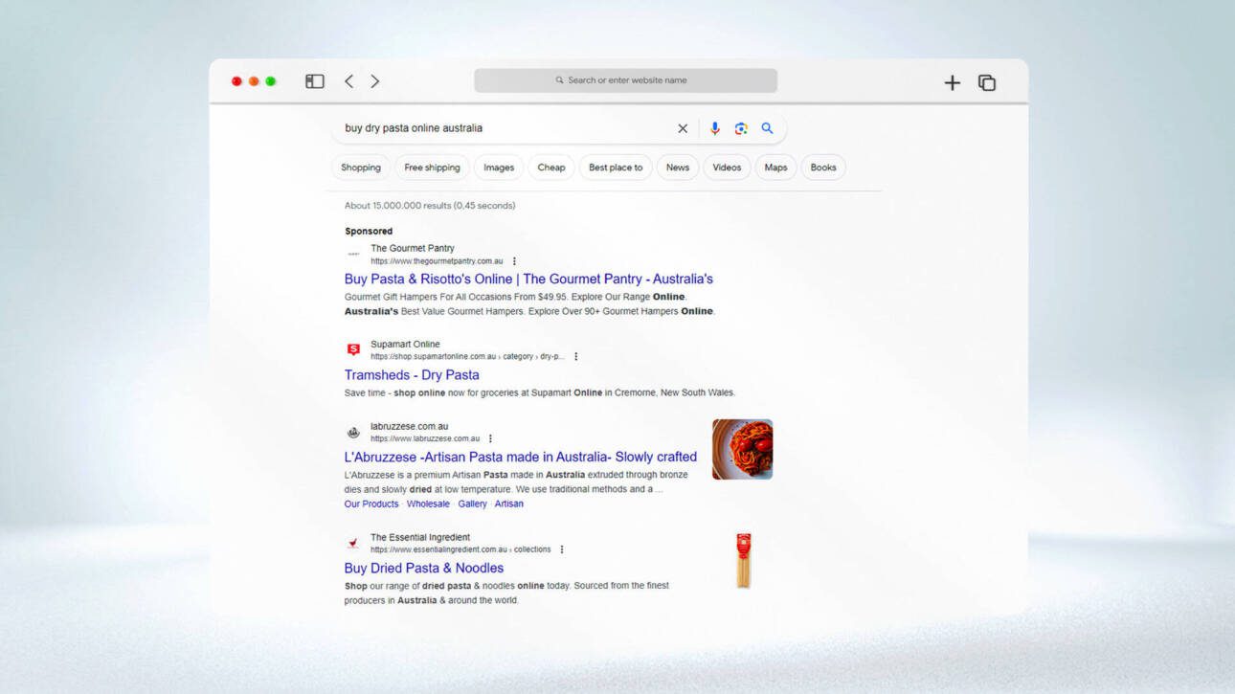
Task: Click The Essential Ingredient favicon
Action: tap(352, 543)
